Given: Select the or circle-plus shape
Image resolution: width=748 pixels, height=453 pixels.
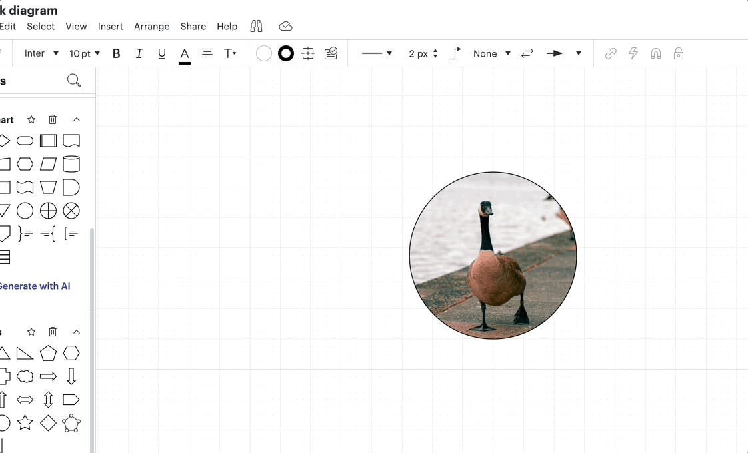Looking at the screenshot, I should pos(48,211).
